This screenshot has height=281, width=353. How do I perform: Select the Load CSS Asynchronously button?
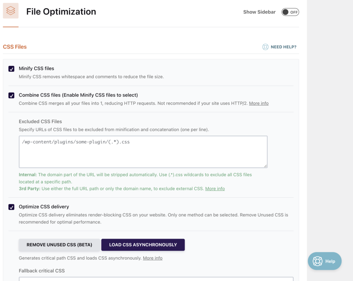(143, 244)
